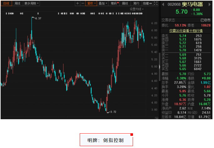Viewport: 214px width, 148px height.
Task: Click the 换手 3.20% value
Action: point(181,87)
